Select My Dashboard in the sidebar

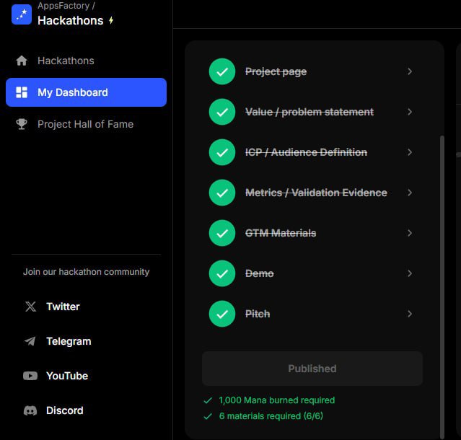[86, 92]
